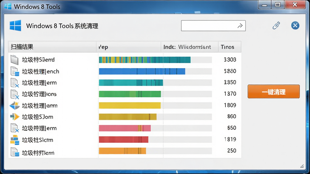
Task: Sort by the Tinos column header
Action: tap(229, 47)
